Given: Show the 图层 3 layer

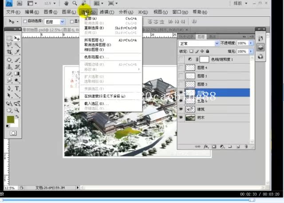Looking at the screenshot, I should click(x=181, y=84).
